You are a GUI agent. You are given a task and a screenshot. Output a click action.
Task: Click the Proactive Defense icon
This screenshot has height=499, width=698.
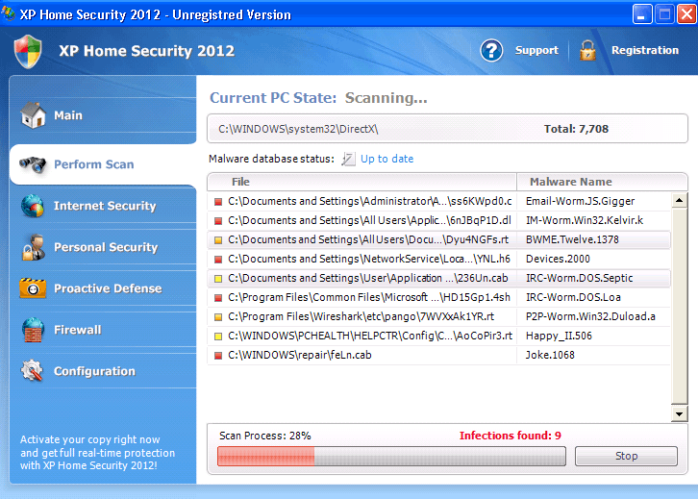tap(33, 288)
